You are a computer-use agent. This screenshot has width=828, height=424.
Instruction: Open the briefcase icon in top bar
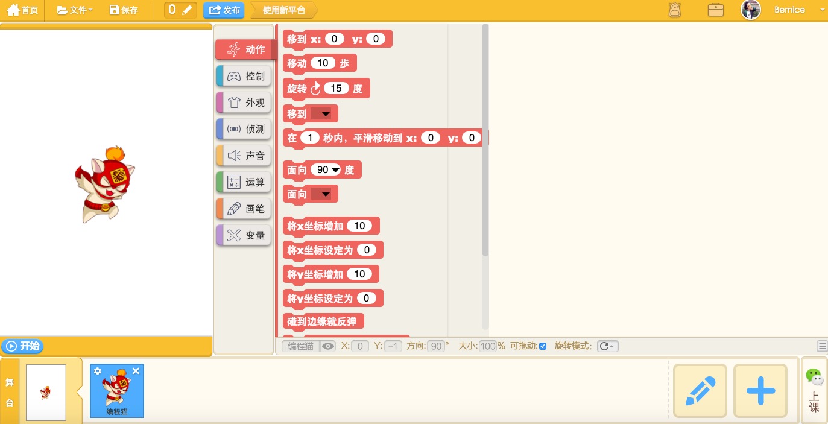coord(716,10)
